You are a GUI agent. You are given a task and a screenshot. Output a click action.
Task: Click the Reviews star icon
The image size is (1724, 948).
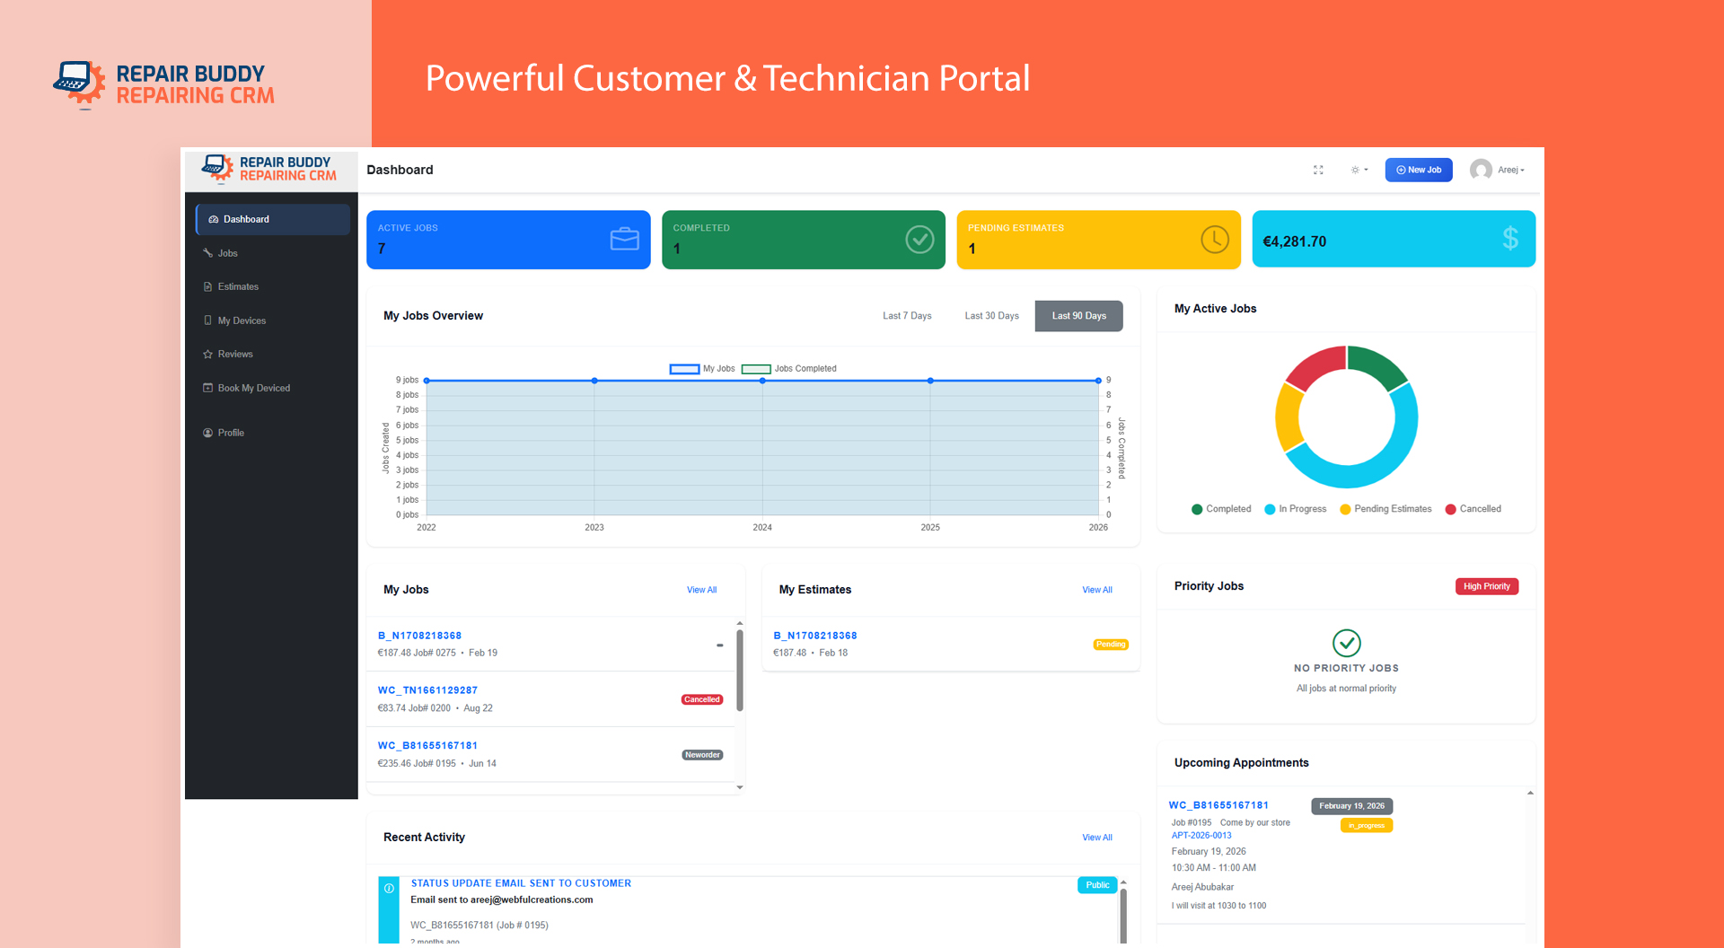[208, 355]
